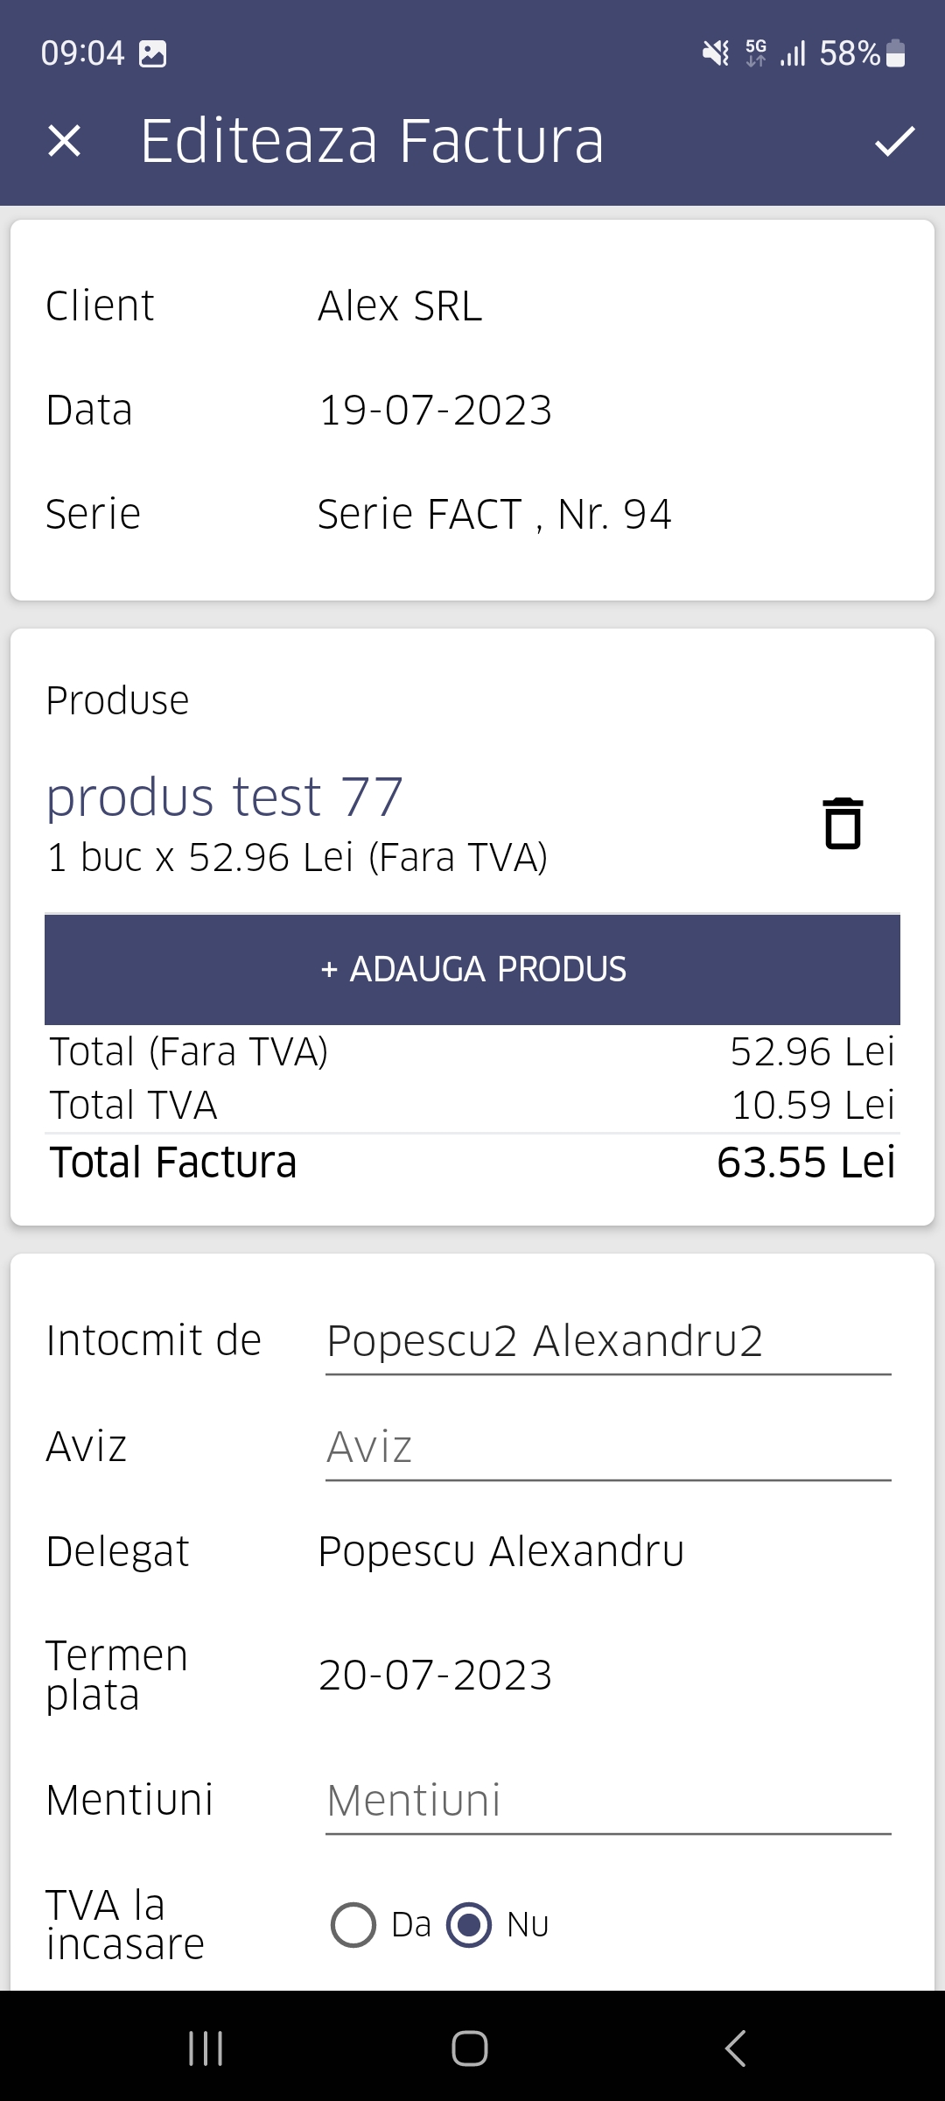This screenshot has width=945, height=2101.
Task: Select Nu for TVA la incasare
Action: coord(470,1925)
